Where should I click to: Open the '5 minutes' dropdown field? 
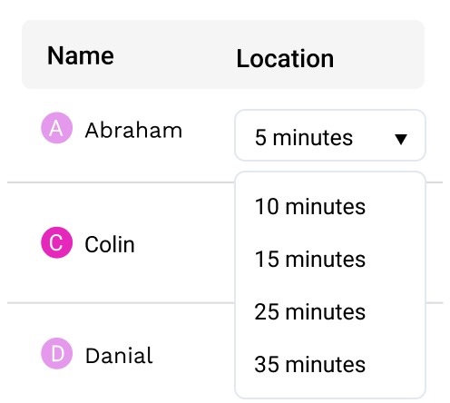(330, 135)
